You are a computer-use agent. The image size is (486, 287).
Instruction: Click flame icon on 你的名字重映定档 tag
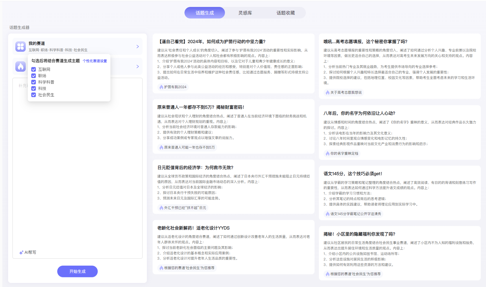tap(328, 153)
